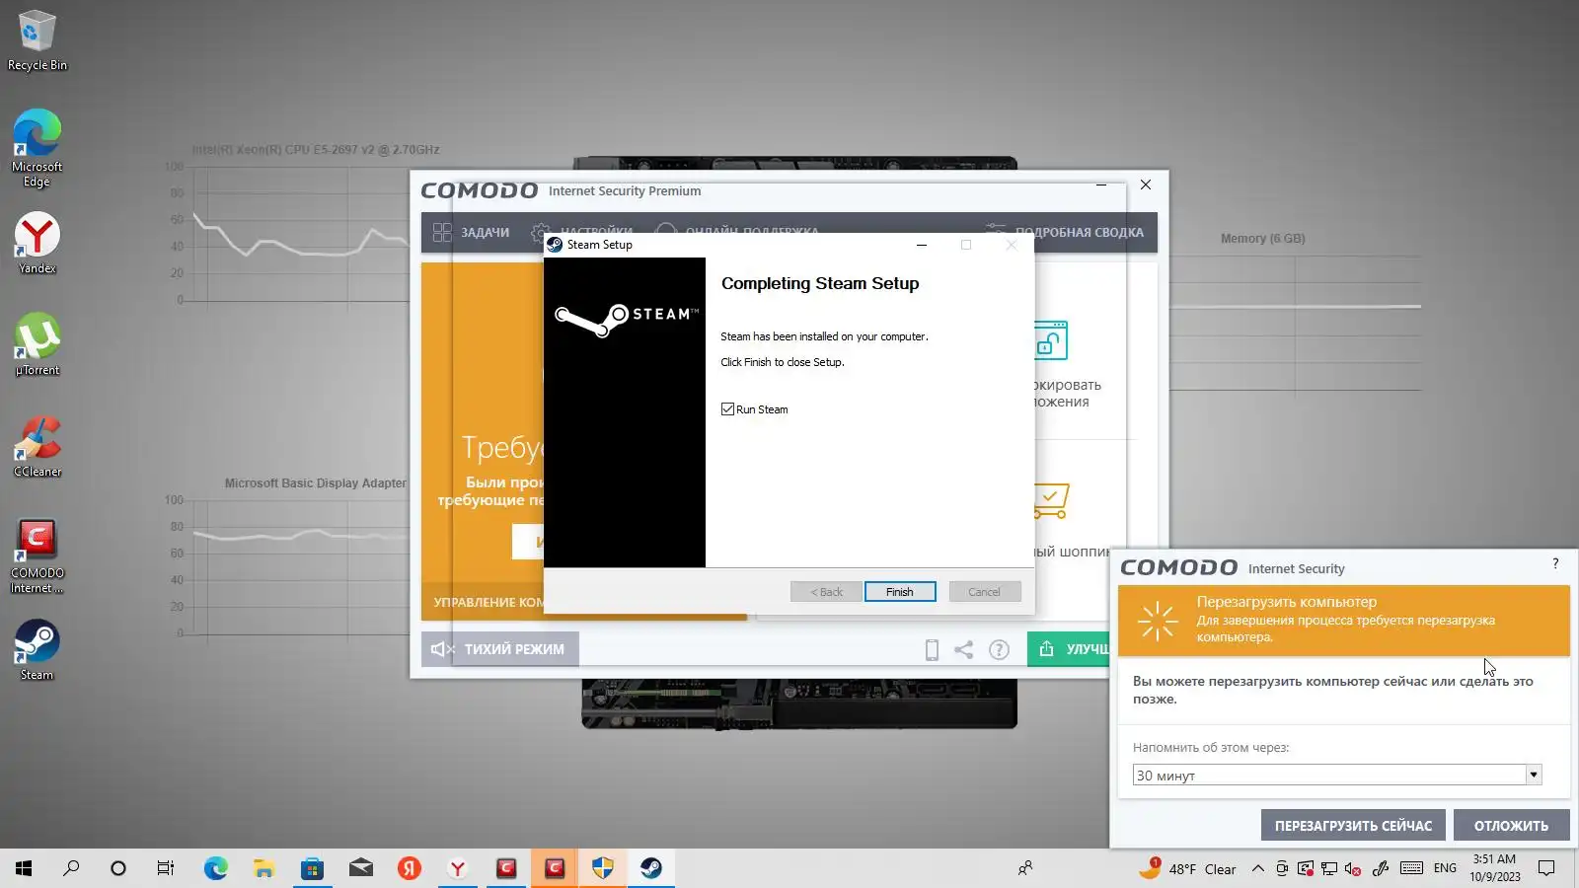This screenshot has width=1579, height=888.
Task: Minimize the COMODO Internet Security Premium window
Action: (1101, 185)
